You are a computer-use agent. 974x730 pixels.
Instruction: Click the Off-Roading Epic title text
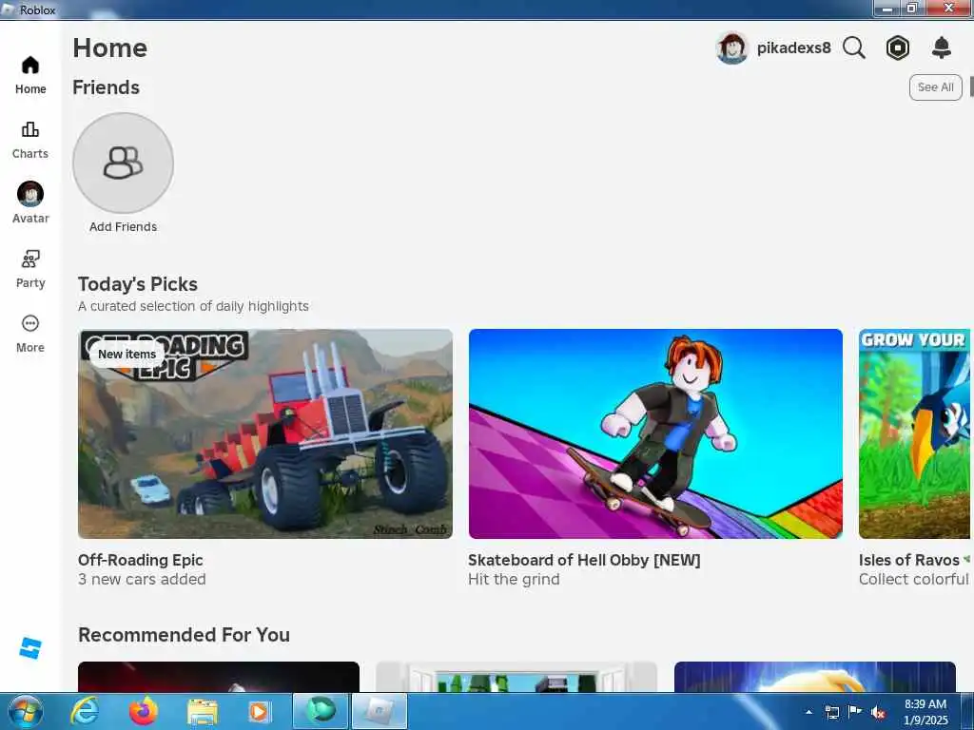tap(141, 560)
